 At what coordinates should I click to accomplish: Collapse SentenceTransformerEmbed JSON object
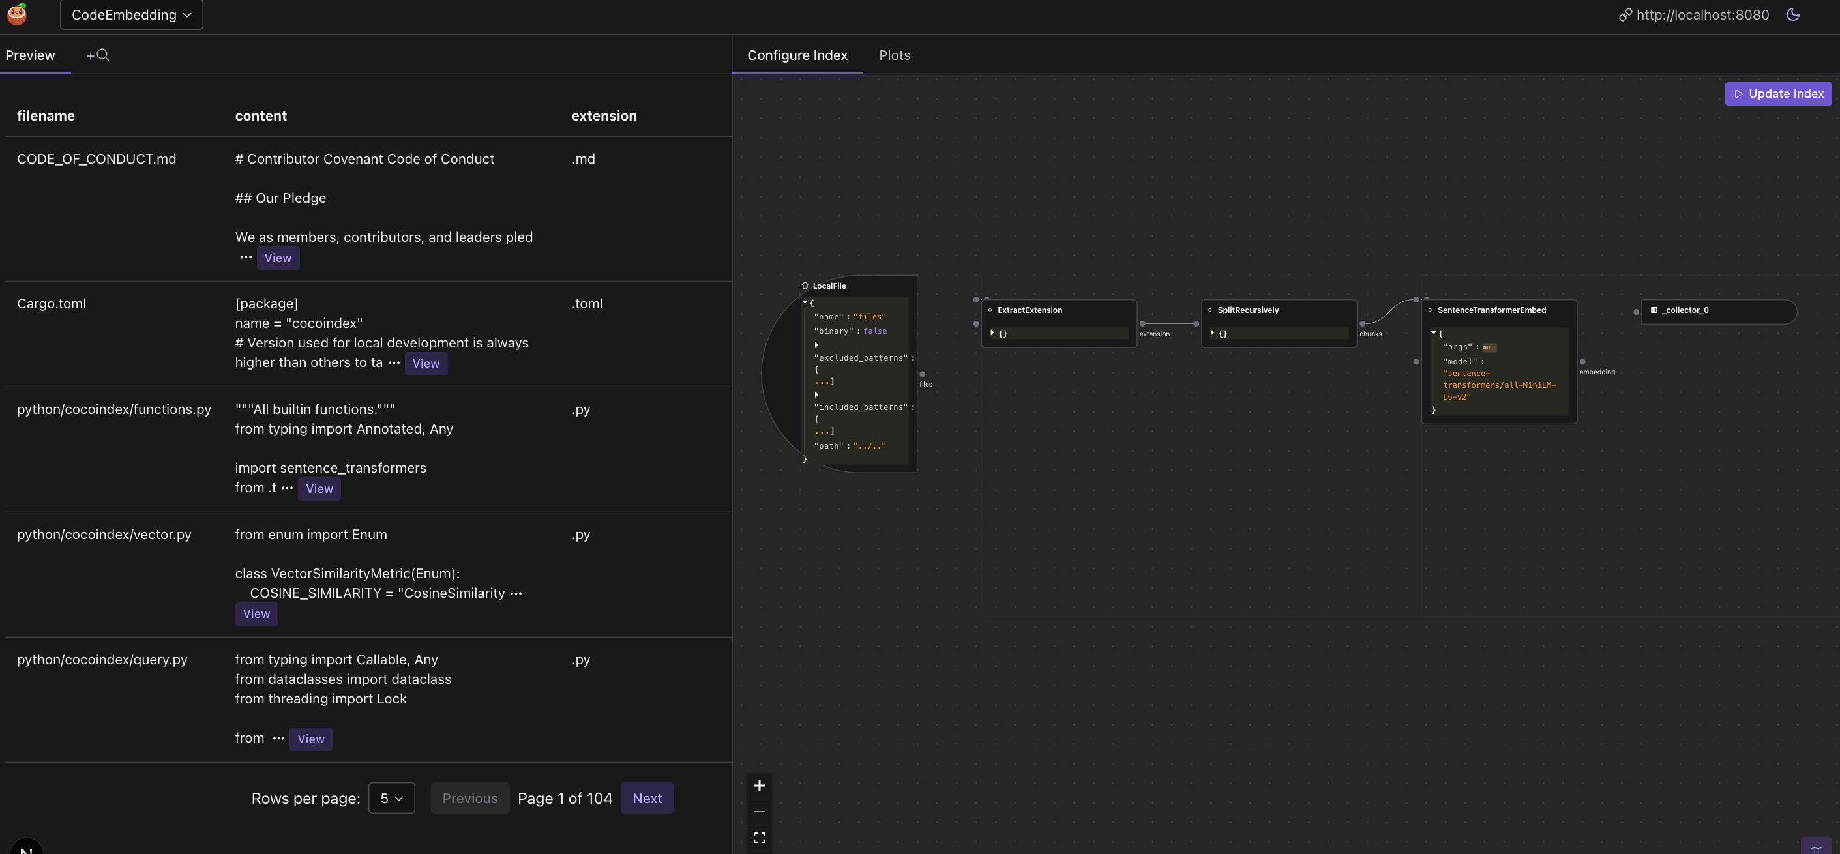[1434, 332]
